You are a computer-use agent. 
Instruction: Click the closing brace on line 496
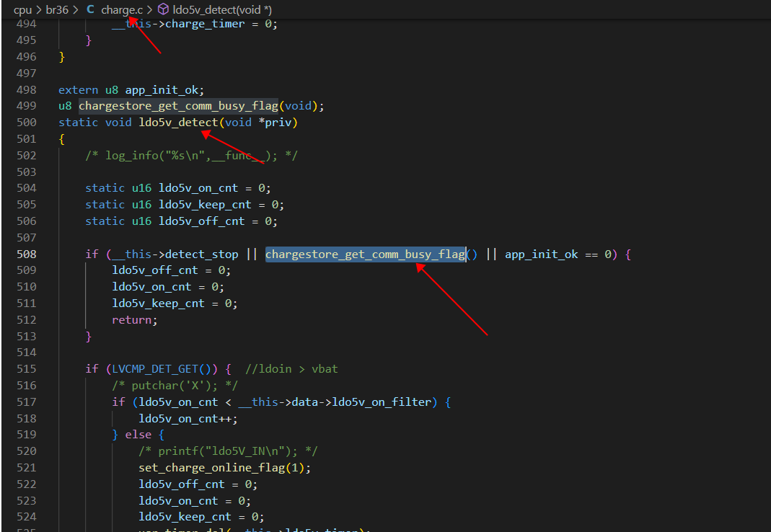pos(61,57)
